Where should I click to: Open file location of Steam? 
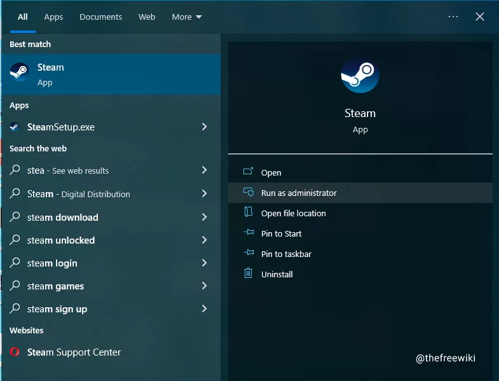pos(360,213)
